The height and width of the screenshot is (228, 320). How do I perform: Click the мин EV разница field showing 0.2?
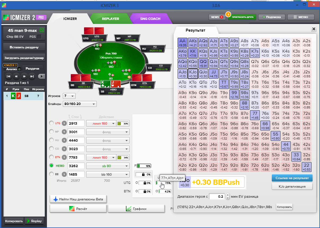217,197
